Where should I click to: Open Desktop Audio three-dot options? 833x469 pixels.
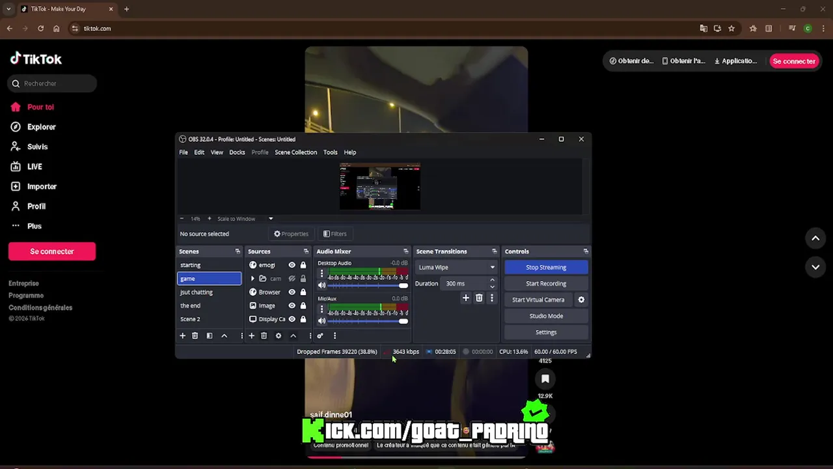pos(321,274)
